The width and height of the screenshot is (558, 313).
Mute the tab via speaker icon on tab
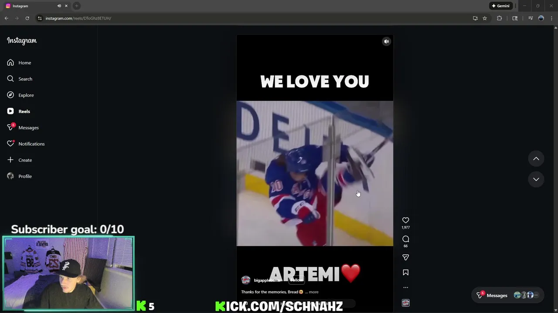pos(59,6)
